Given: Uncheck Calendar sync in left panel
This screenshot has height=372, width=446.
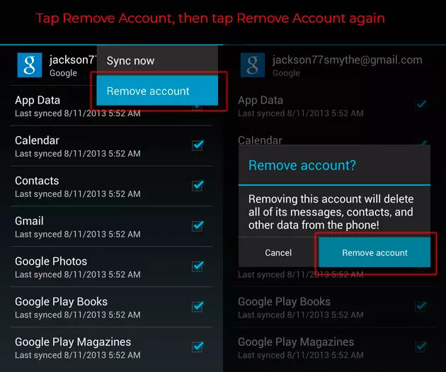Looking at the screenshot, I should pos(198,145).
